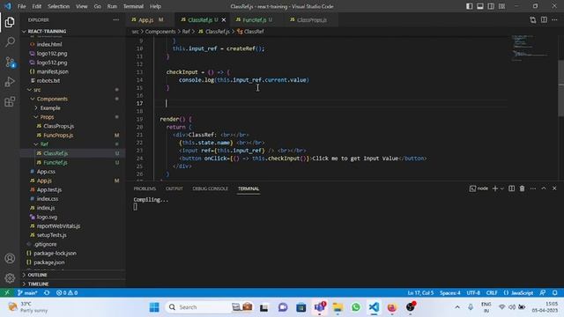This screenshot has width=564, height=317.
Task: Open the Accounts menu icon
Action: tap(10, 258)
